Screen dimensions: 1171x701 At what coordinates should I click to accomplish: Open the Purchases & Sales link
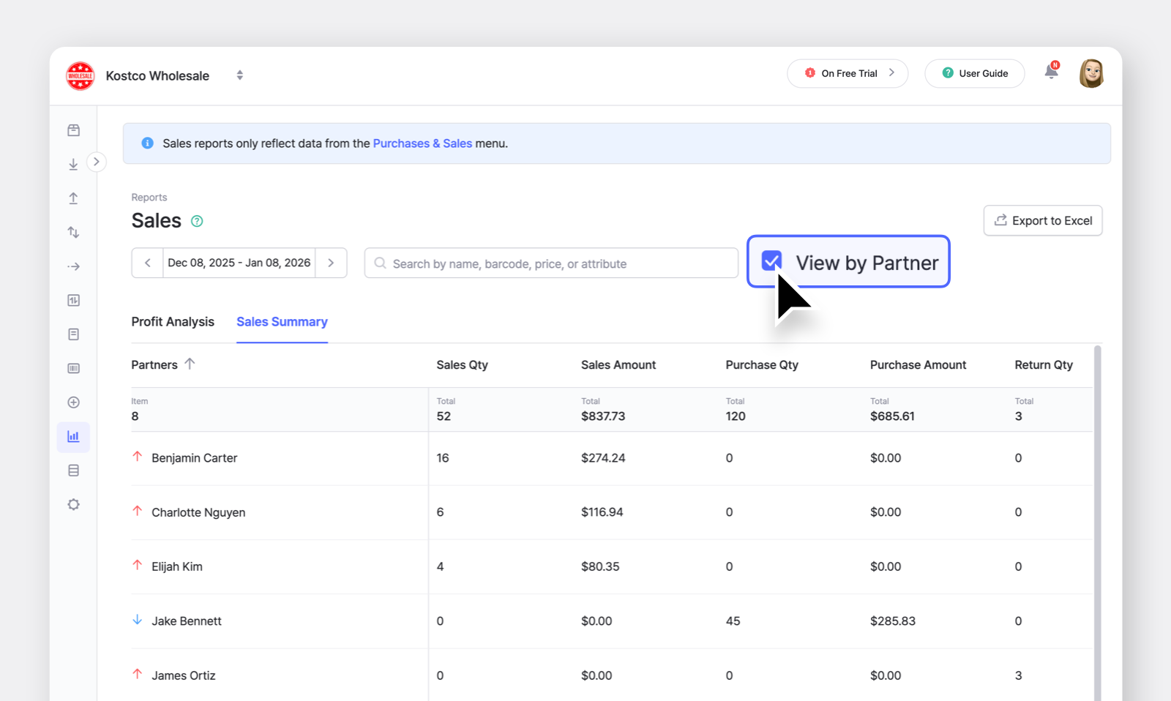[x=422, y=143]
